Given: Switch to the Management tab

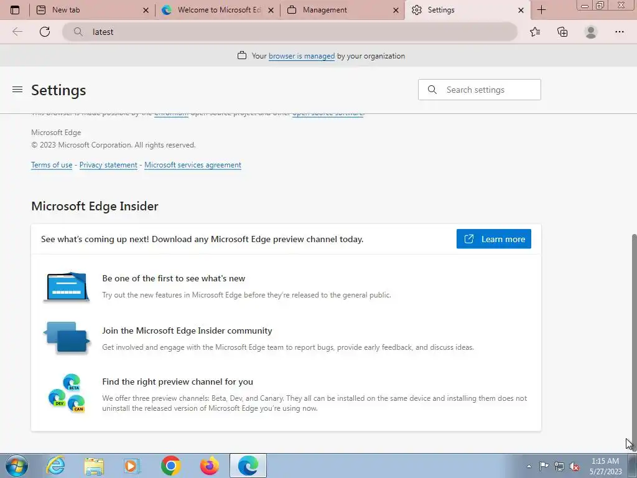Looking at the screenshot, I should (x=343, y=10).
